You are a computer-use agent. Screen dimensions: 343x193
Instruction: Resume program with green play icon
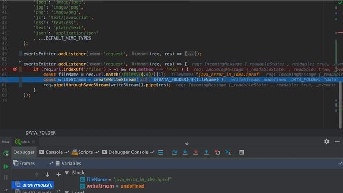(6, 167)
